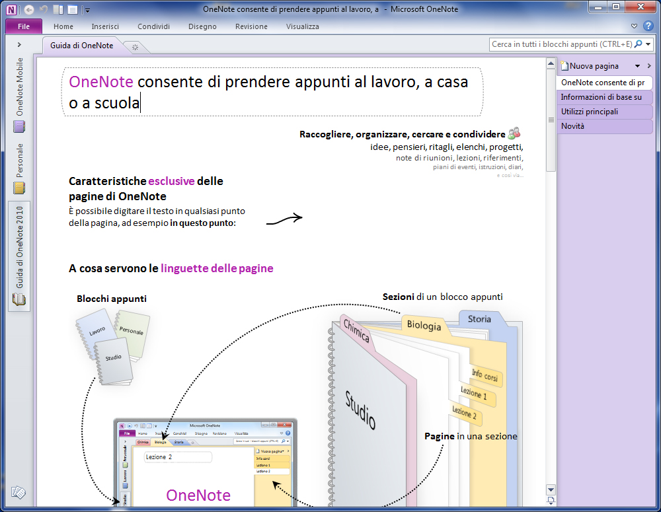Expand the ribbon with the chevron near Help

click(635, 26)
